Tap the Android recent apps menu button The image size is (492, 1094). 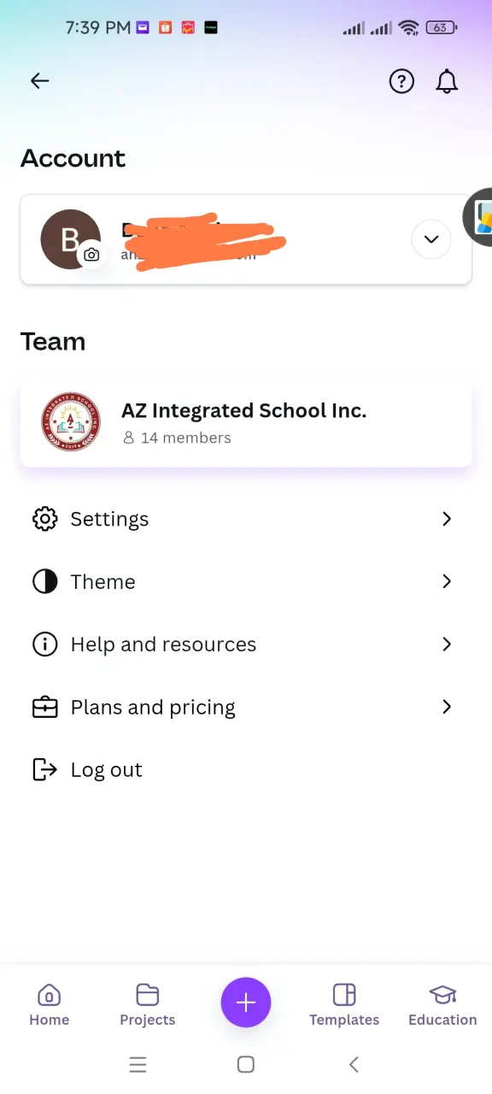[x=138, y=1064]
